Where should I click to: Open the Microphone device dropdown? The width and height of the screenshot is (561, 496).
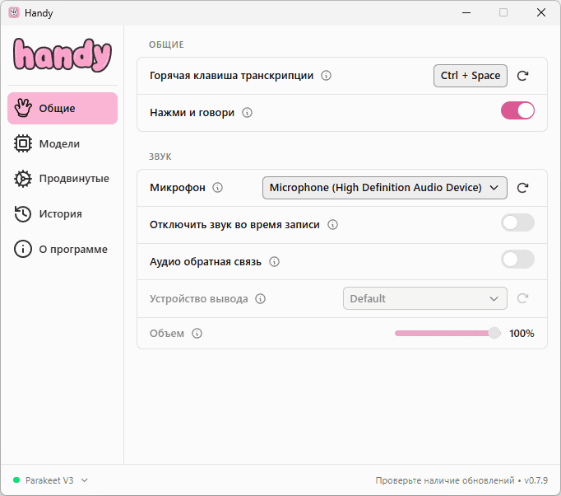385,188
